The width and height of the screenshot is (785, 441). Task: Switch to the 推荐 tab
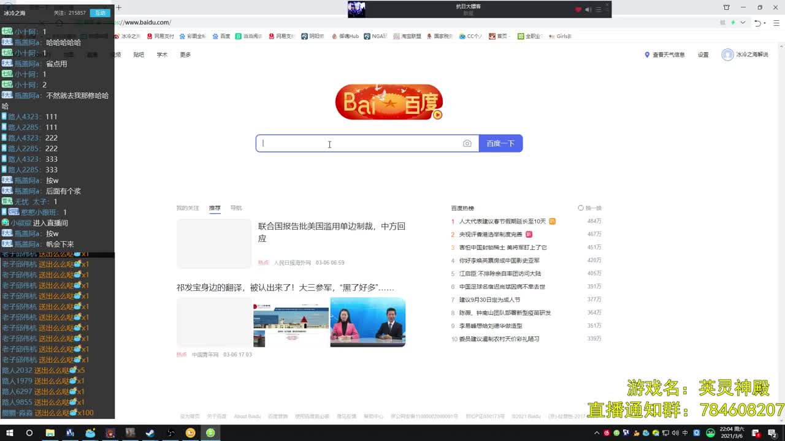[215, 208]
